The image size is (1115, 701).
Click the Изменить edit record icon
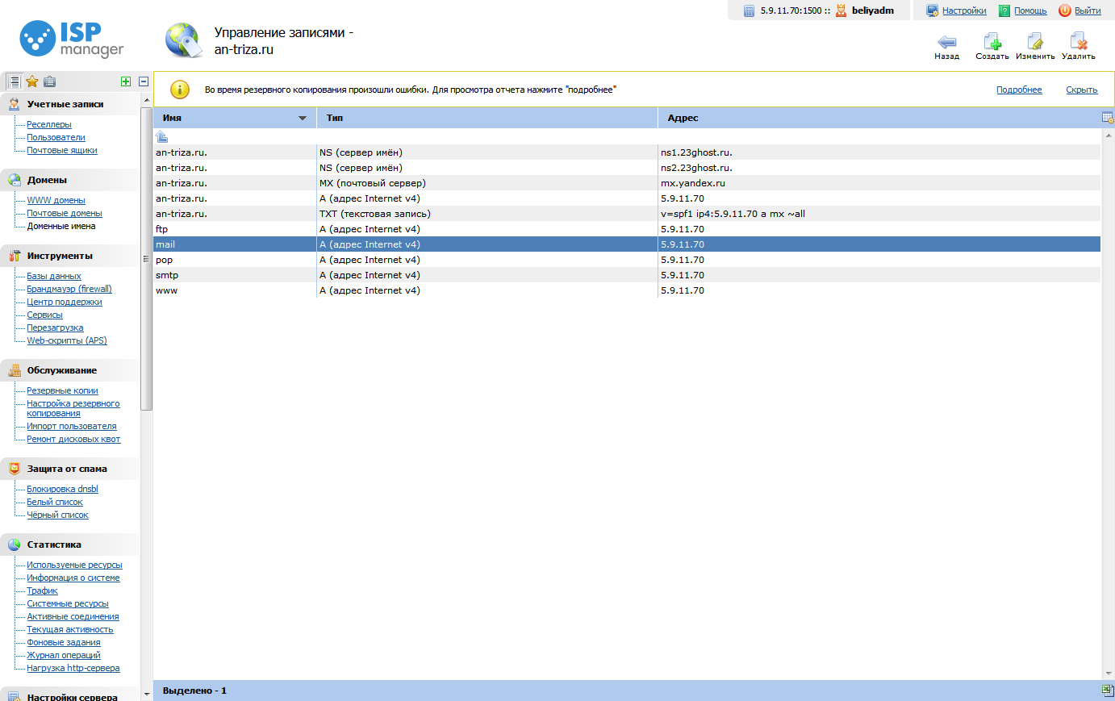1035,41
